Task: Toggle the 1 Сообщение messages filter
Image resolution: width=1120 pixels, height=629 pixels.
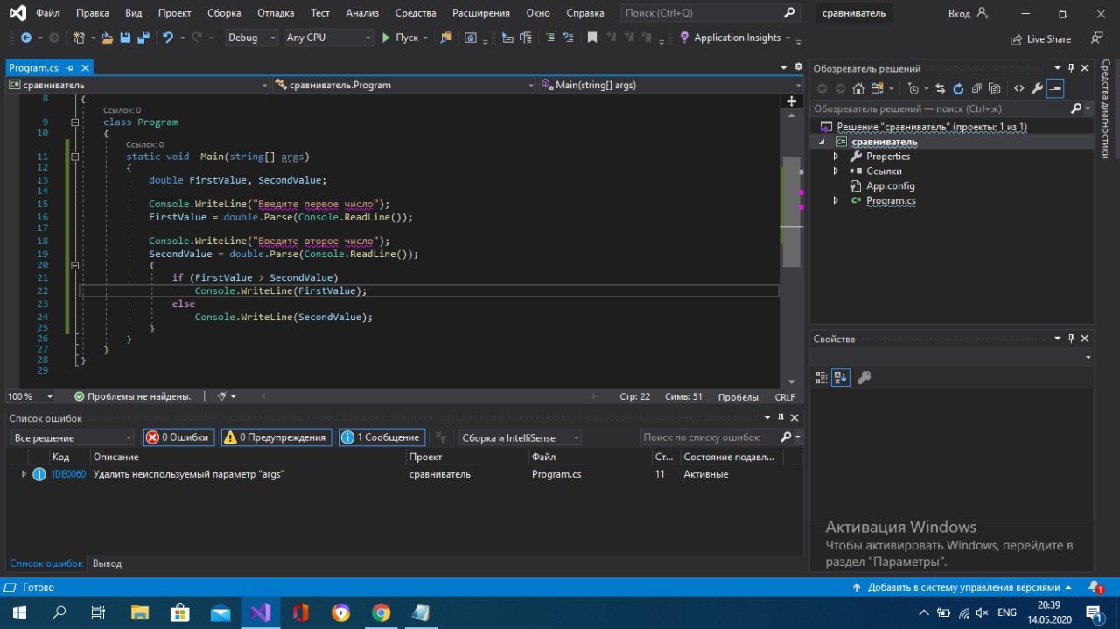Action: [381, 437]
